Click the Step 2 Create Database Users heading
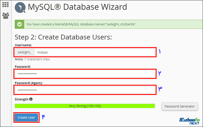 click(x=63, y=37)
